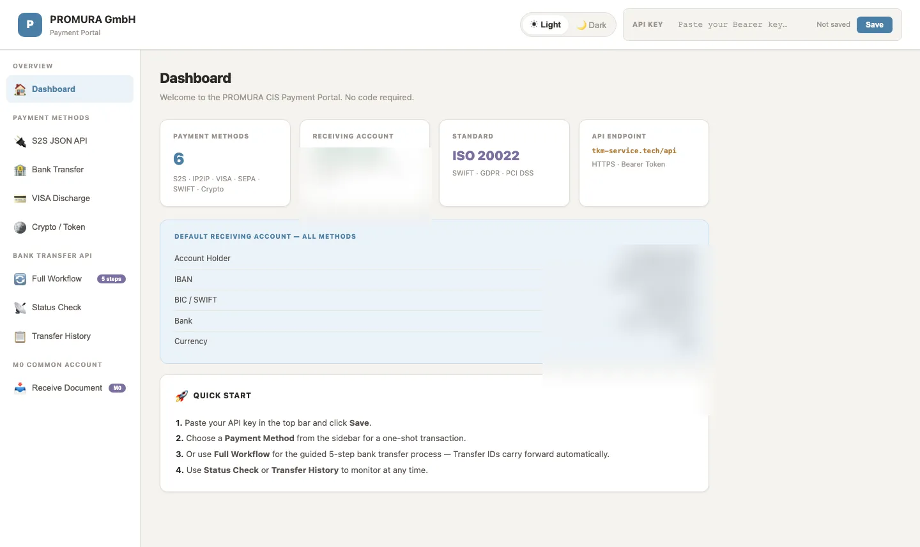Open the Full Workflow page
920x547 pixels.
click(70, 279)
